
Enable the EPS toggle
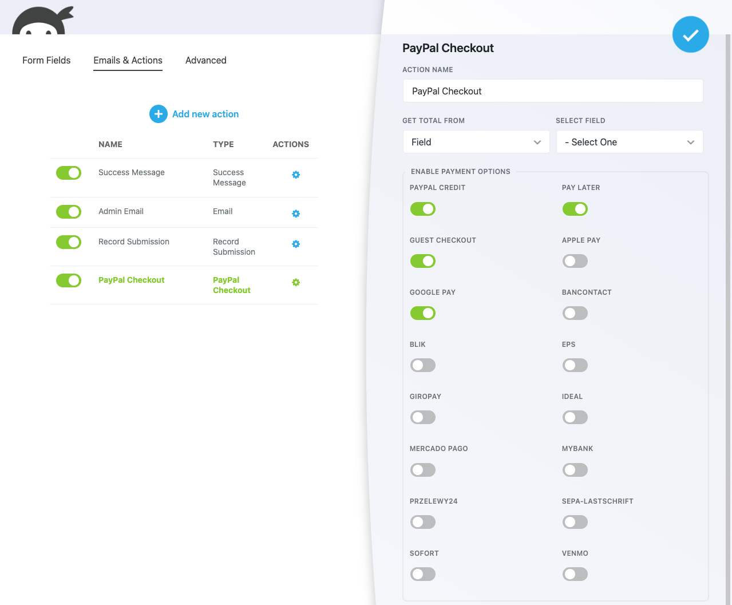coord(575,365)
